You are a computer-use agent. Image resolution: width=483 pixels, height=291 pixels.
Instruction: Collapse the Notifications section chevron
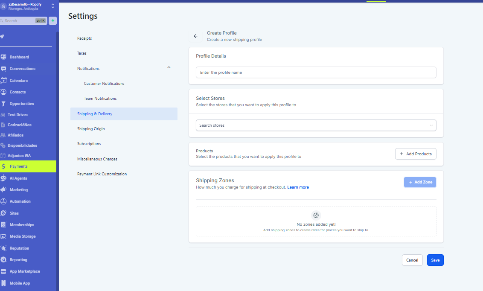[x=169, y=68]
